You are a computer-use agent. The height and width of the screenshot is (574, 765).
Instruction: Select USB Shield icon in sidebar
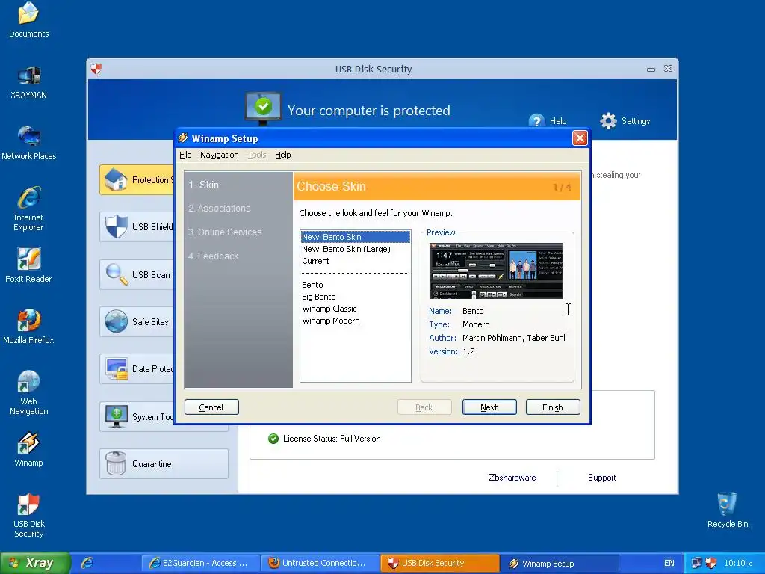click(x=116, y=227)
